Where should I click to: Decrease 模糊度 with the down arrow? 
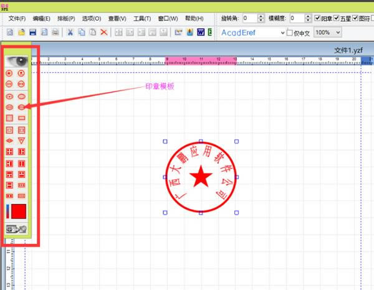[x=308, y=21]
